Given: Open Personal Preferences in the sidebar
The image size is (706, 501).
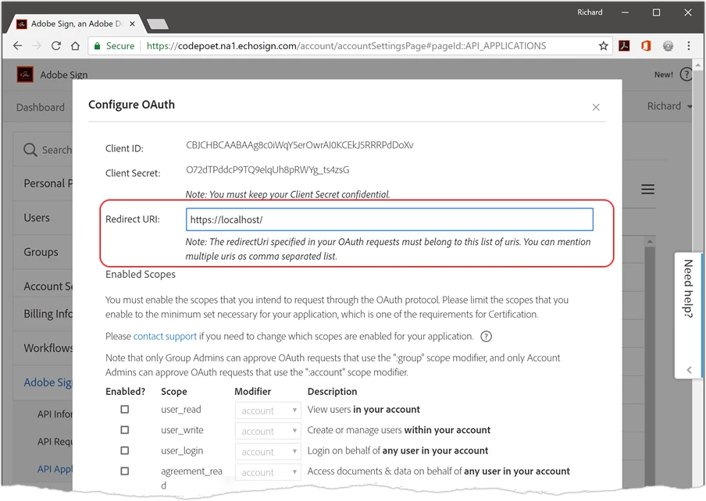Looking at the screenshot, I should click(48, 183).
